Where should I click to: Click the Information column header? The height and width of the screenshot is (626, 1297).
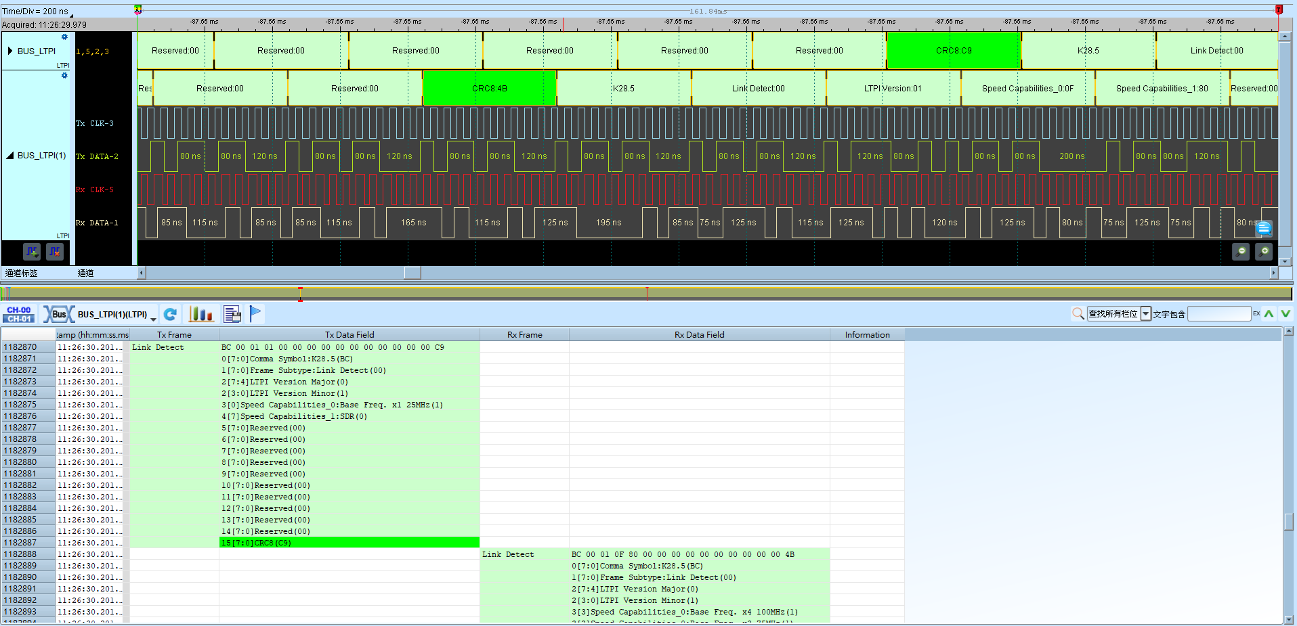[x=868, y=334]
